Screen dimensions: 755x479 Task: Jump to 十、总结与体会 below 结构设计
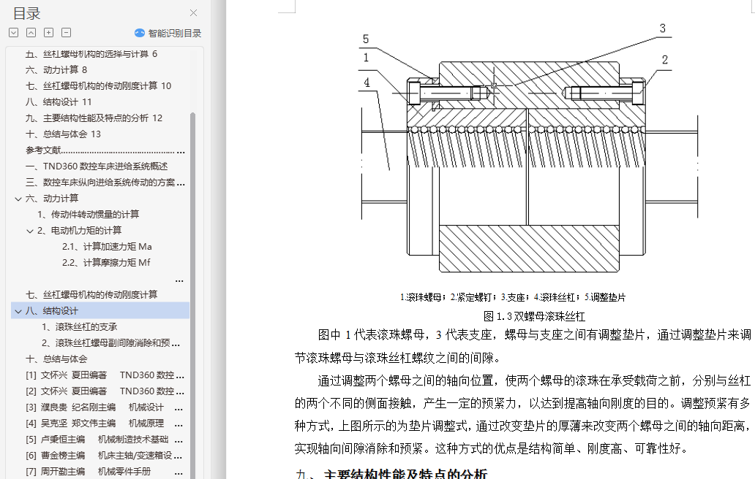click(x=56, y=359)
